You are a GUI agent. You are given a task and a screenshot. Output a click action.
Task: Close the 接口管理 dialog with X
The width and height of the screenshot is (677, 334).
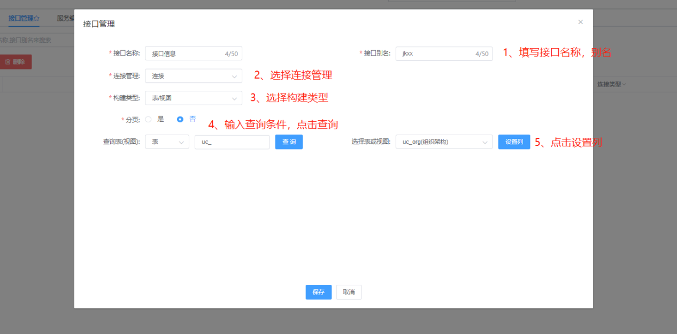pyautogui.click(x=580, y=22)
